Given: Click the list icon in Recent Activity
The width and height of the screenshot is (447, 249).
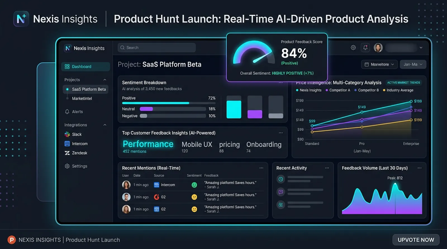Looking at the screenshot, I should 281,205.
